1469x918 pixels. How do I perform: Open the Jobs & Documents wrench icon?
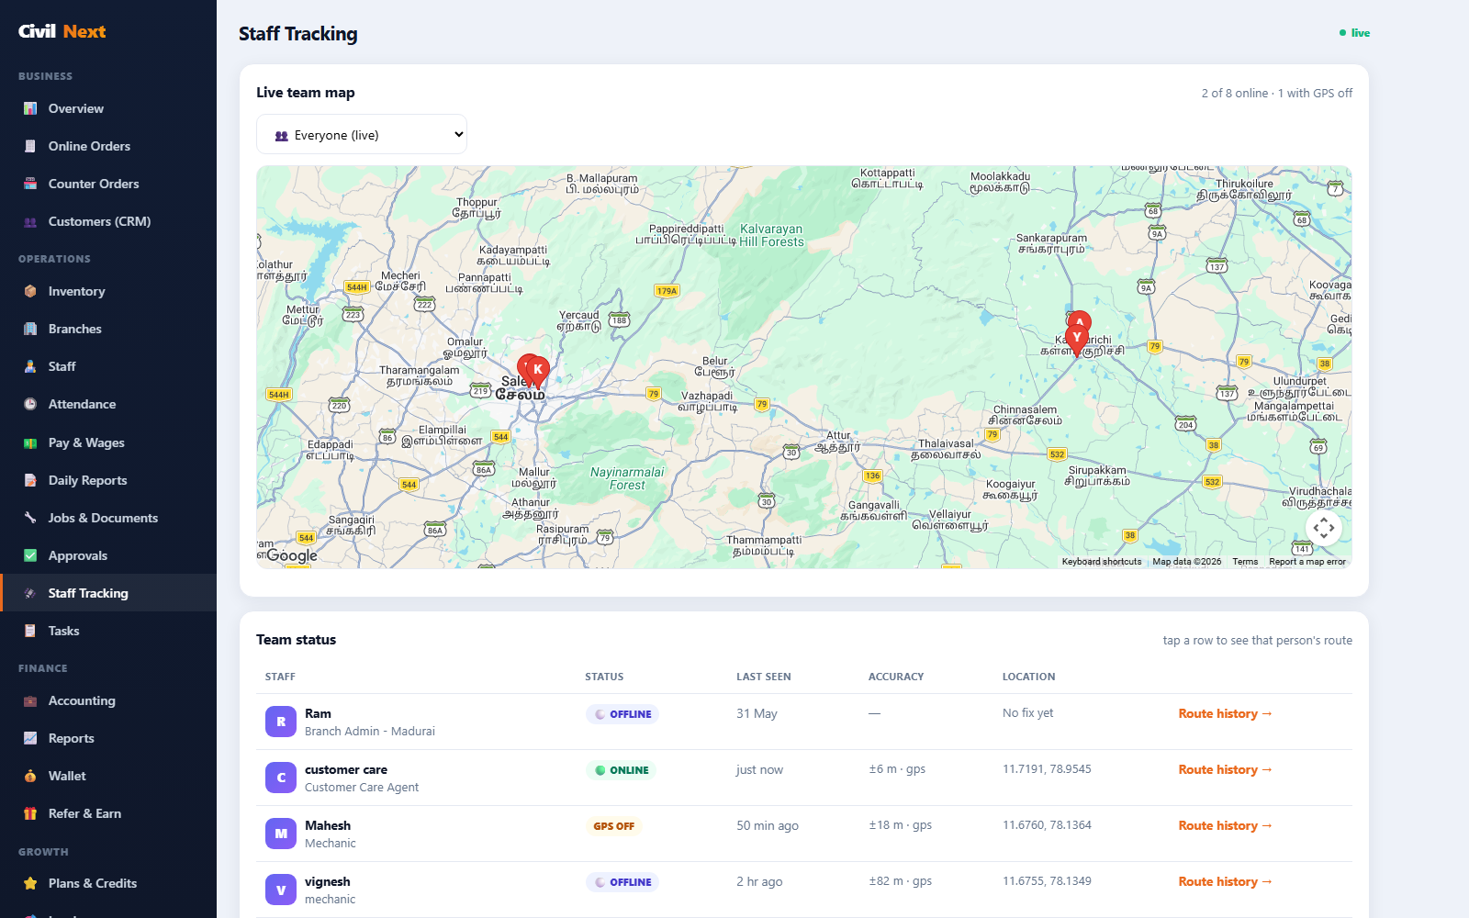(x=30, y=518)
